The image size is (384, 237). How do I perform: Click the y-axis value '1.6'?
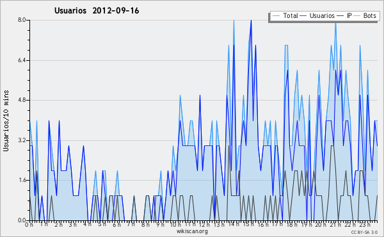(x=22, y=181)
